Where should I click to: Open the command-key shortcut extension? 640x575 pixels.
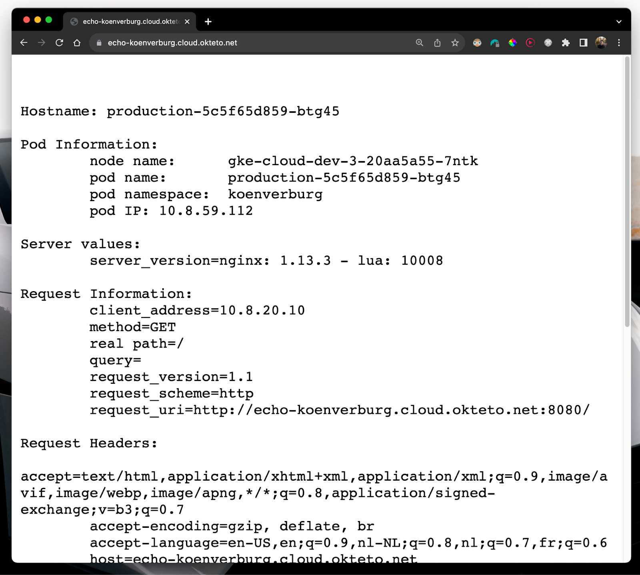[x=548, y=43]
